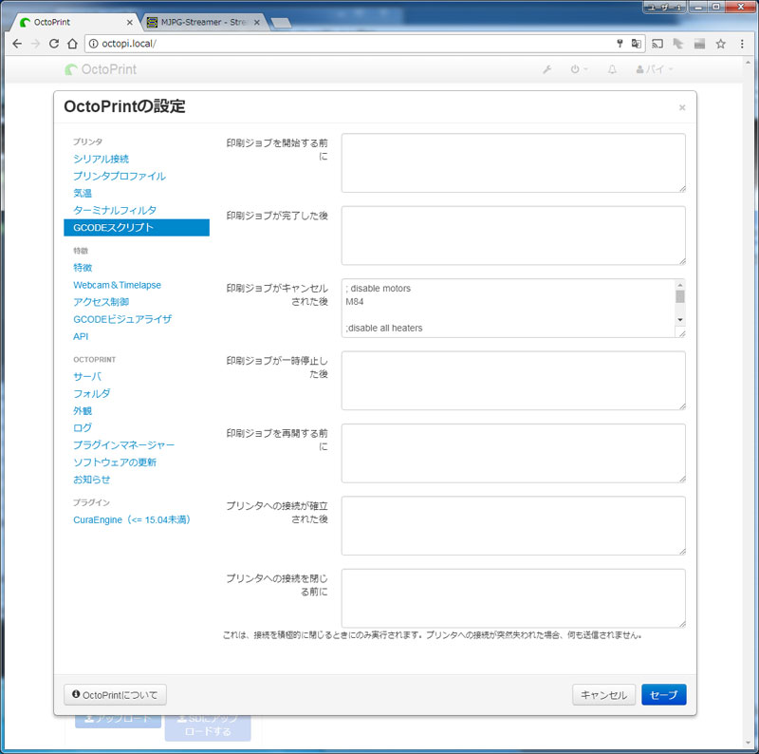The image size is (759, 754).
Task: Click the notification bell icon
Action: (612, 69)
